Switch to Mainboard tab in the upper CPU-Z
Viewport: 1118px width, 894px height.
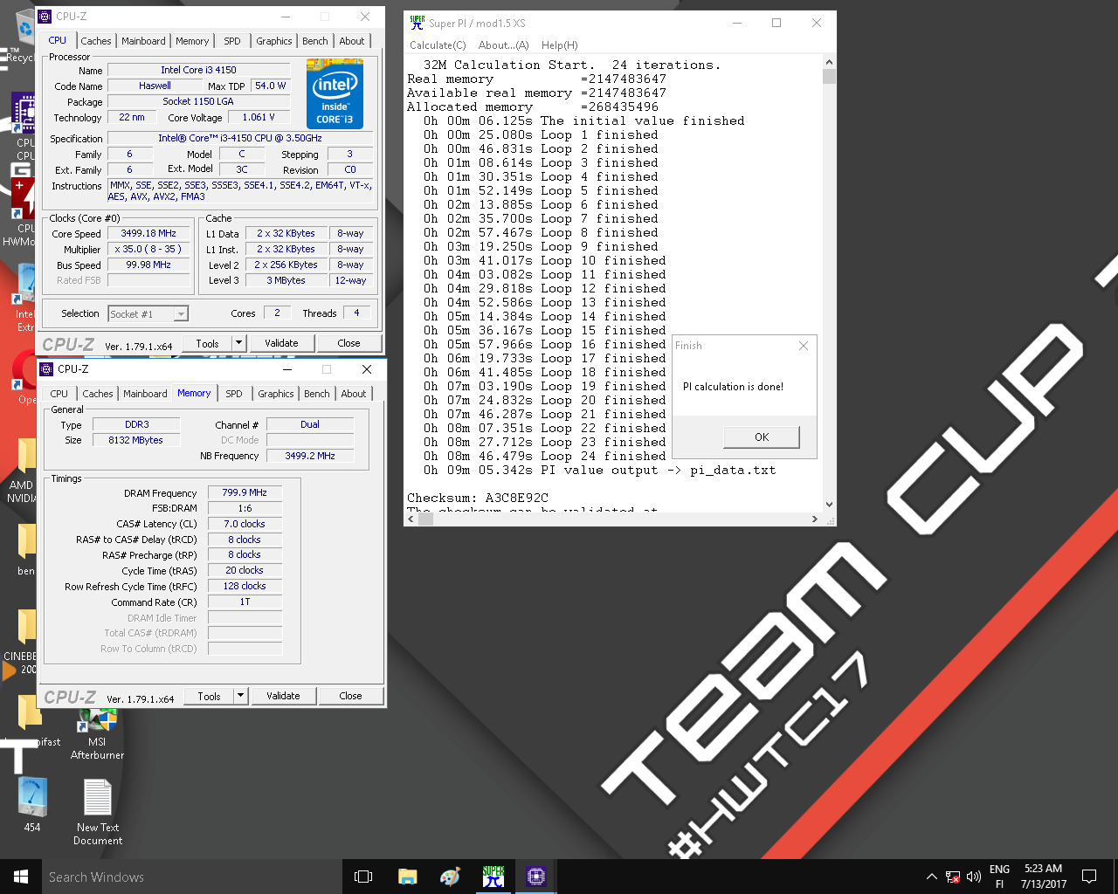[143, 41]
